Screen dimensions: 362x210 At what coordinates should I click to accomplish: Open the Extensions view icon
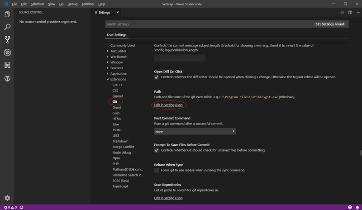tap(7, 65)
